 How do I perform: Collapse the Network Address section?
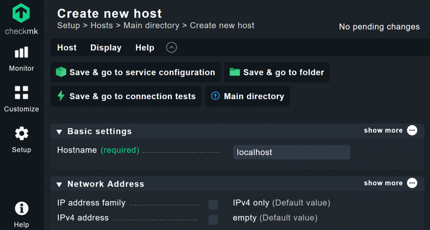click(x=59, y=184)
